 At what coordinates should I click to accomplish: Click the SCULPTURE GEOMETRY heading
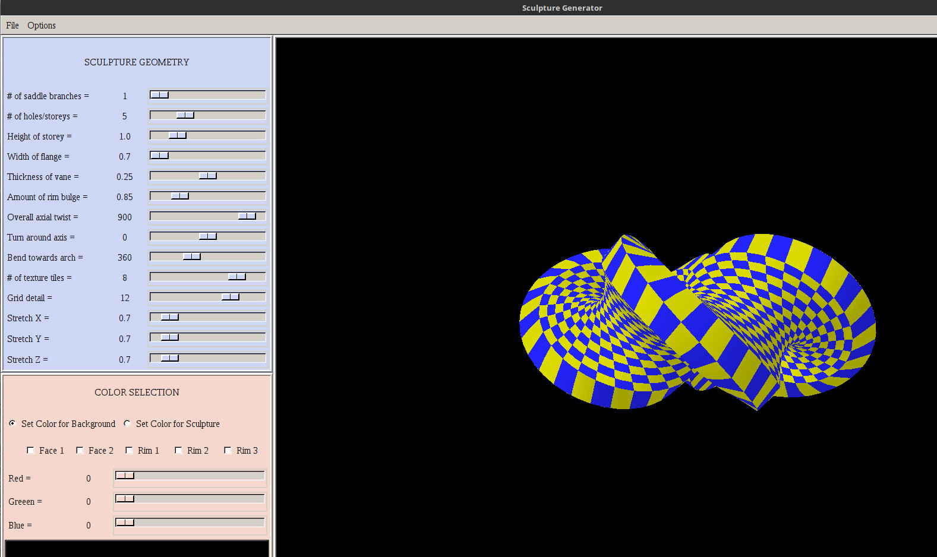137,62
